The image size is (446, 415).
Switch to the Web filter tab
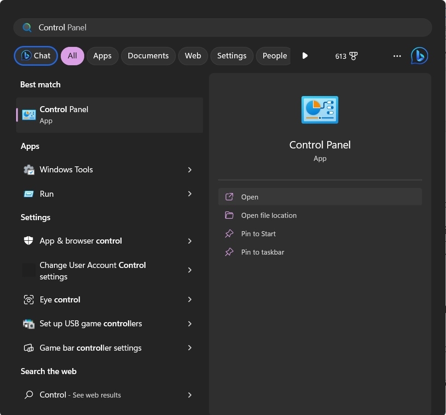point(193,56)
